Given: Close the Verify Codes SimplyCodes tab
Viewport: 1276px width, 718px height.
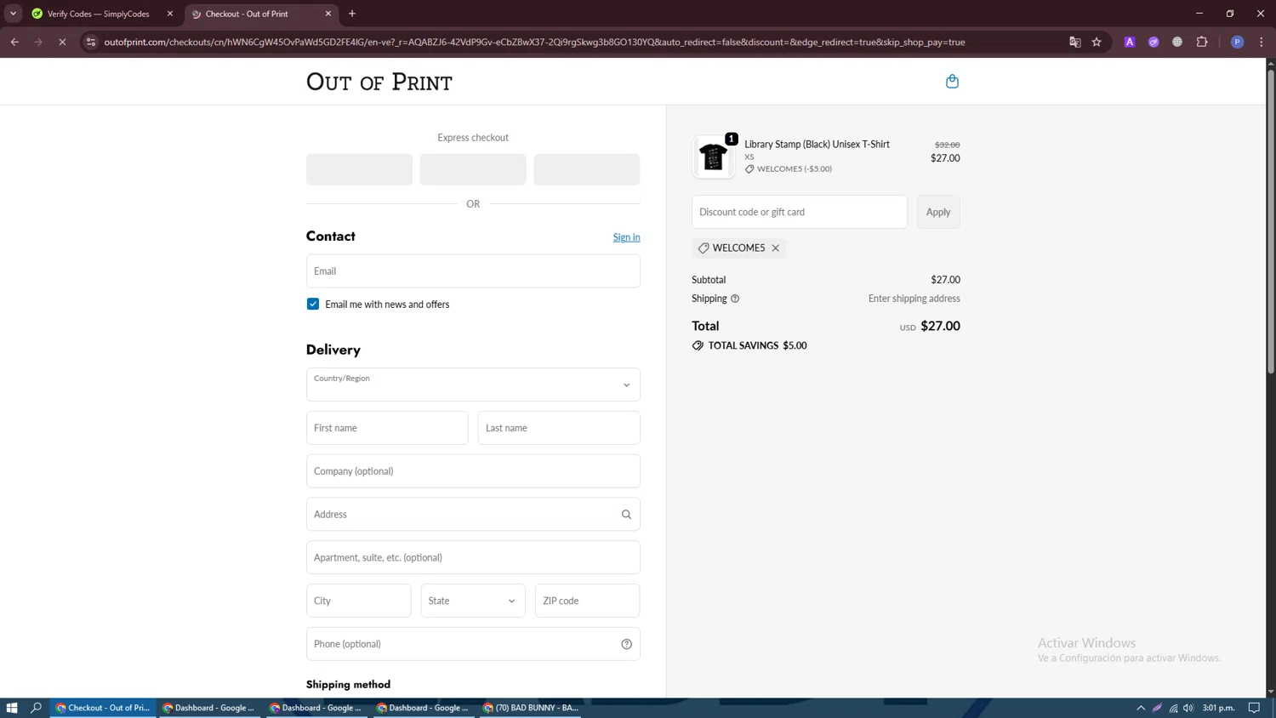Looking at the screenshot, I should [169, 14].
